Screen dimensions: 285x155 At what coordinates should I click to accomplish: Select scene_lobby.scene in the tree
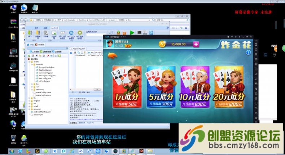pos(43,92)
